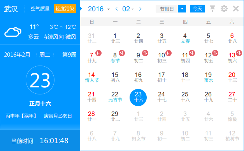Click the 3℃ ~ 12℃ temperature range
Screen dimensions: 244x151
(x=63, y=27)
